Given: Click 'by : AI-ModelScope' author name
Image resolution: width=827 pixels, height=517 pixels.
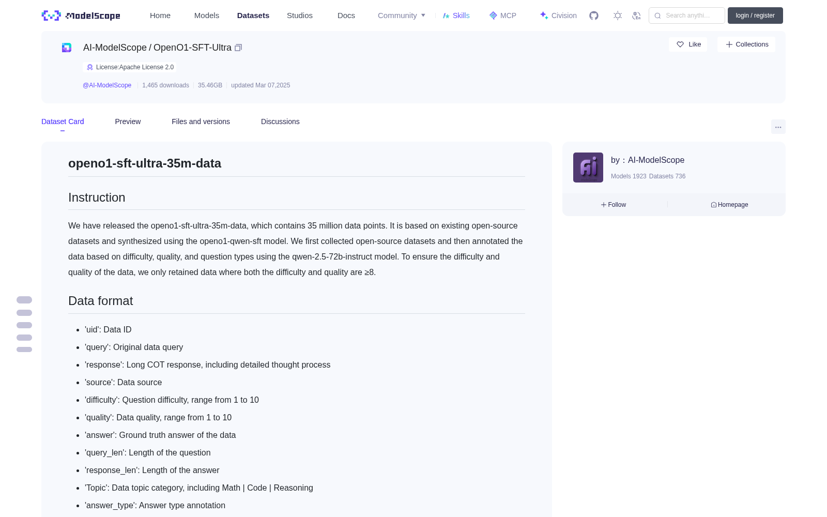Looking at the screenshot, I should point(648,160).
